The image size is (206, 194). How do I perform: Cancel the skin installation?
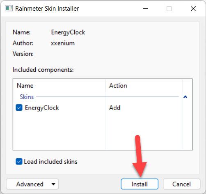click(x=181, y=184)
